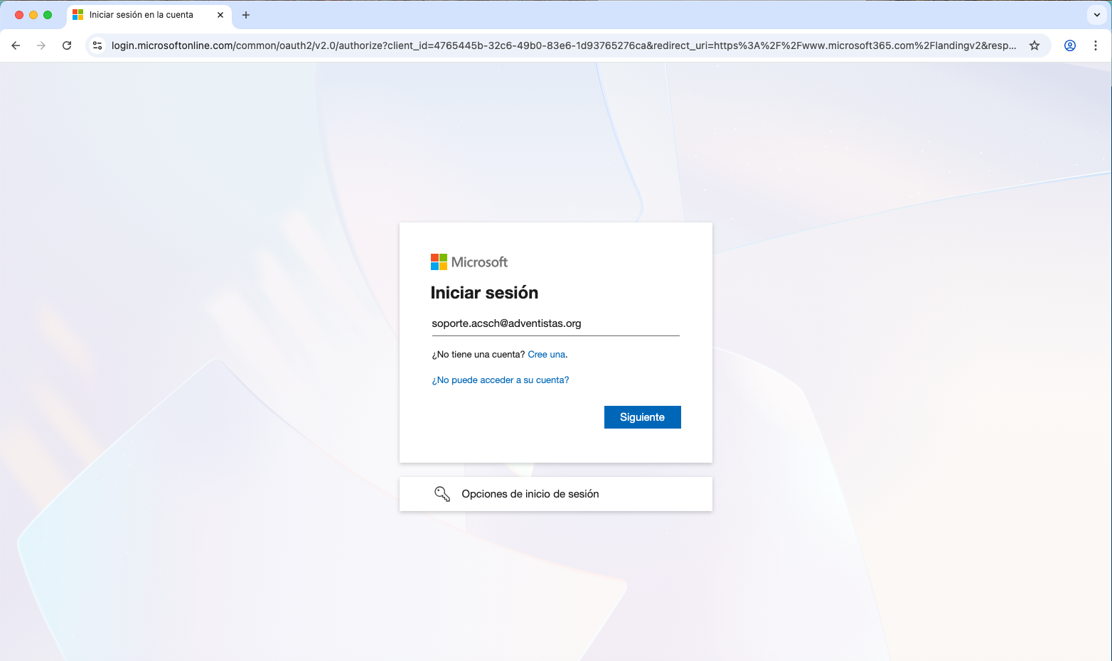Screen dimensions: 1112x661
Task: View site information icon in address bar
Action: 98,45
